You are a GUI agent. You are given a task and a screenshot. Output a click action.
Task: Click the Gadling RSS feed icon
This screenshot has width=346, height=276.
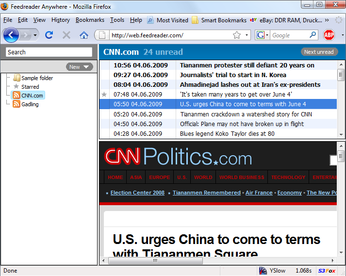pos(16,104)
